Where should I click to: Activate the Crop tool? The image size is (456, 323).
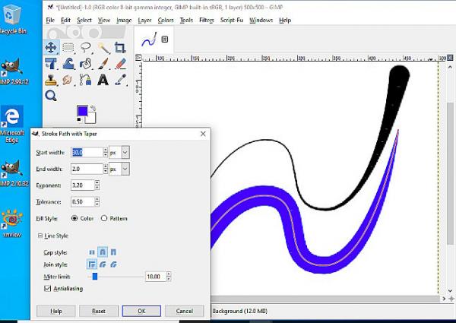tap(120, 47)
